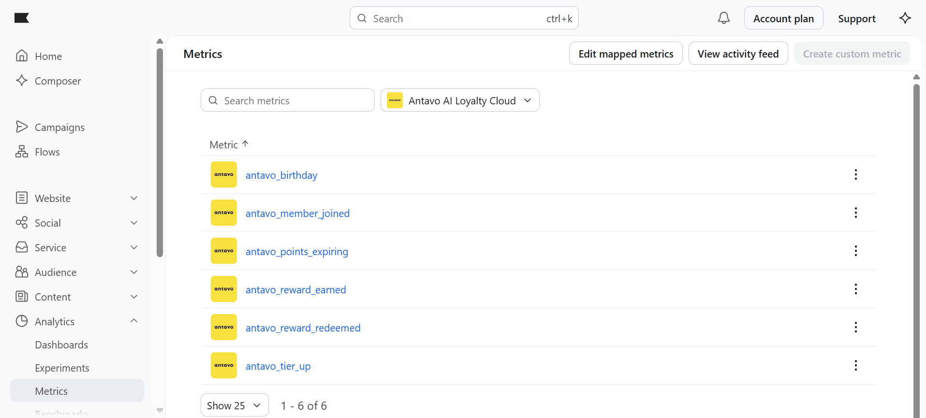Open the antavo_member_joined metric link

tap(297, 213)
